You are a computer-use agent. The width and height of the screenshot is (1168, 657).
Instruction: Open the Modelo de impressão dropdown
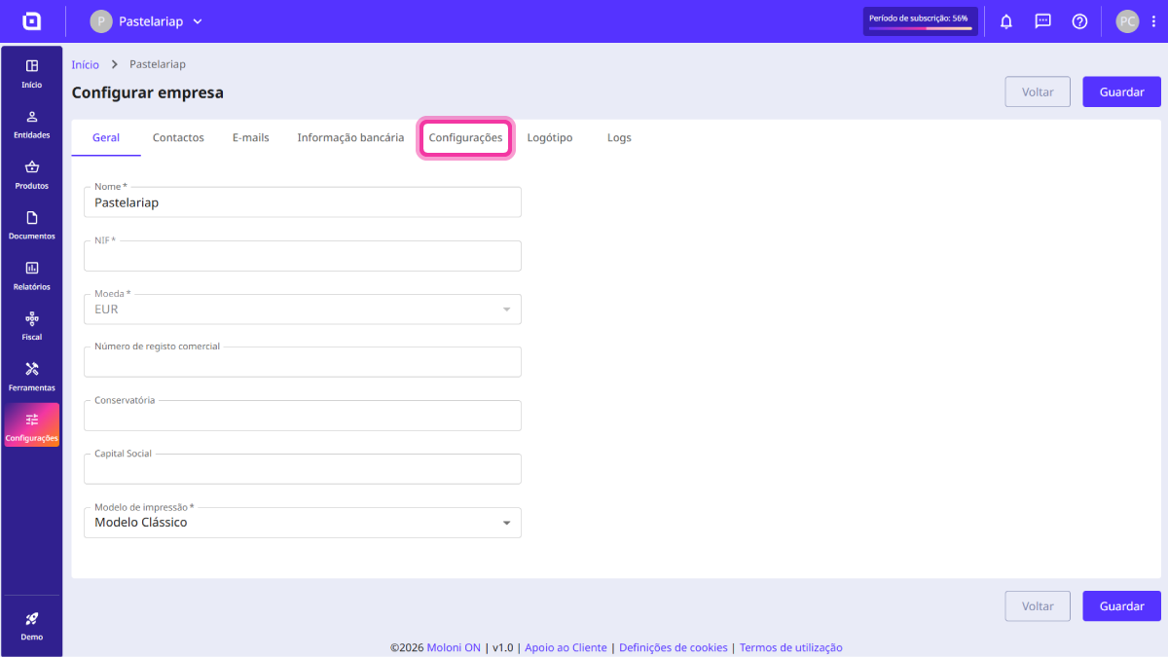303,523
